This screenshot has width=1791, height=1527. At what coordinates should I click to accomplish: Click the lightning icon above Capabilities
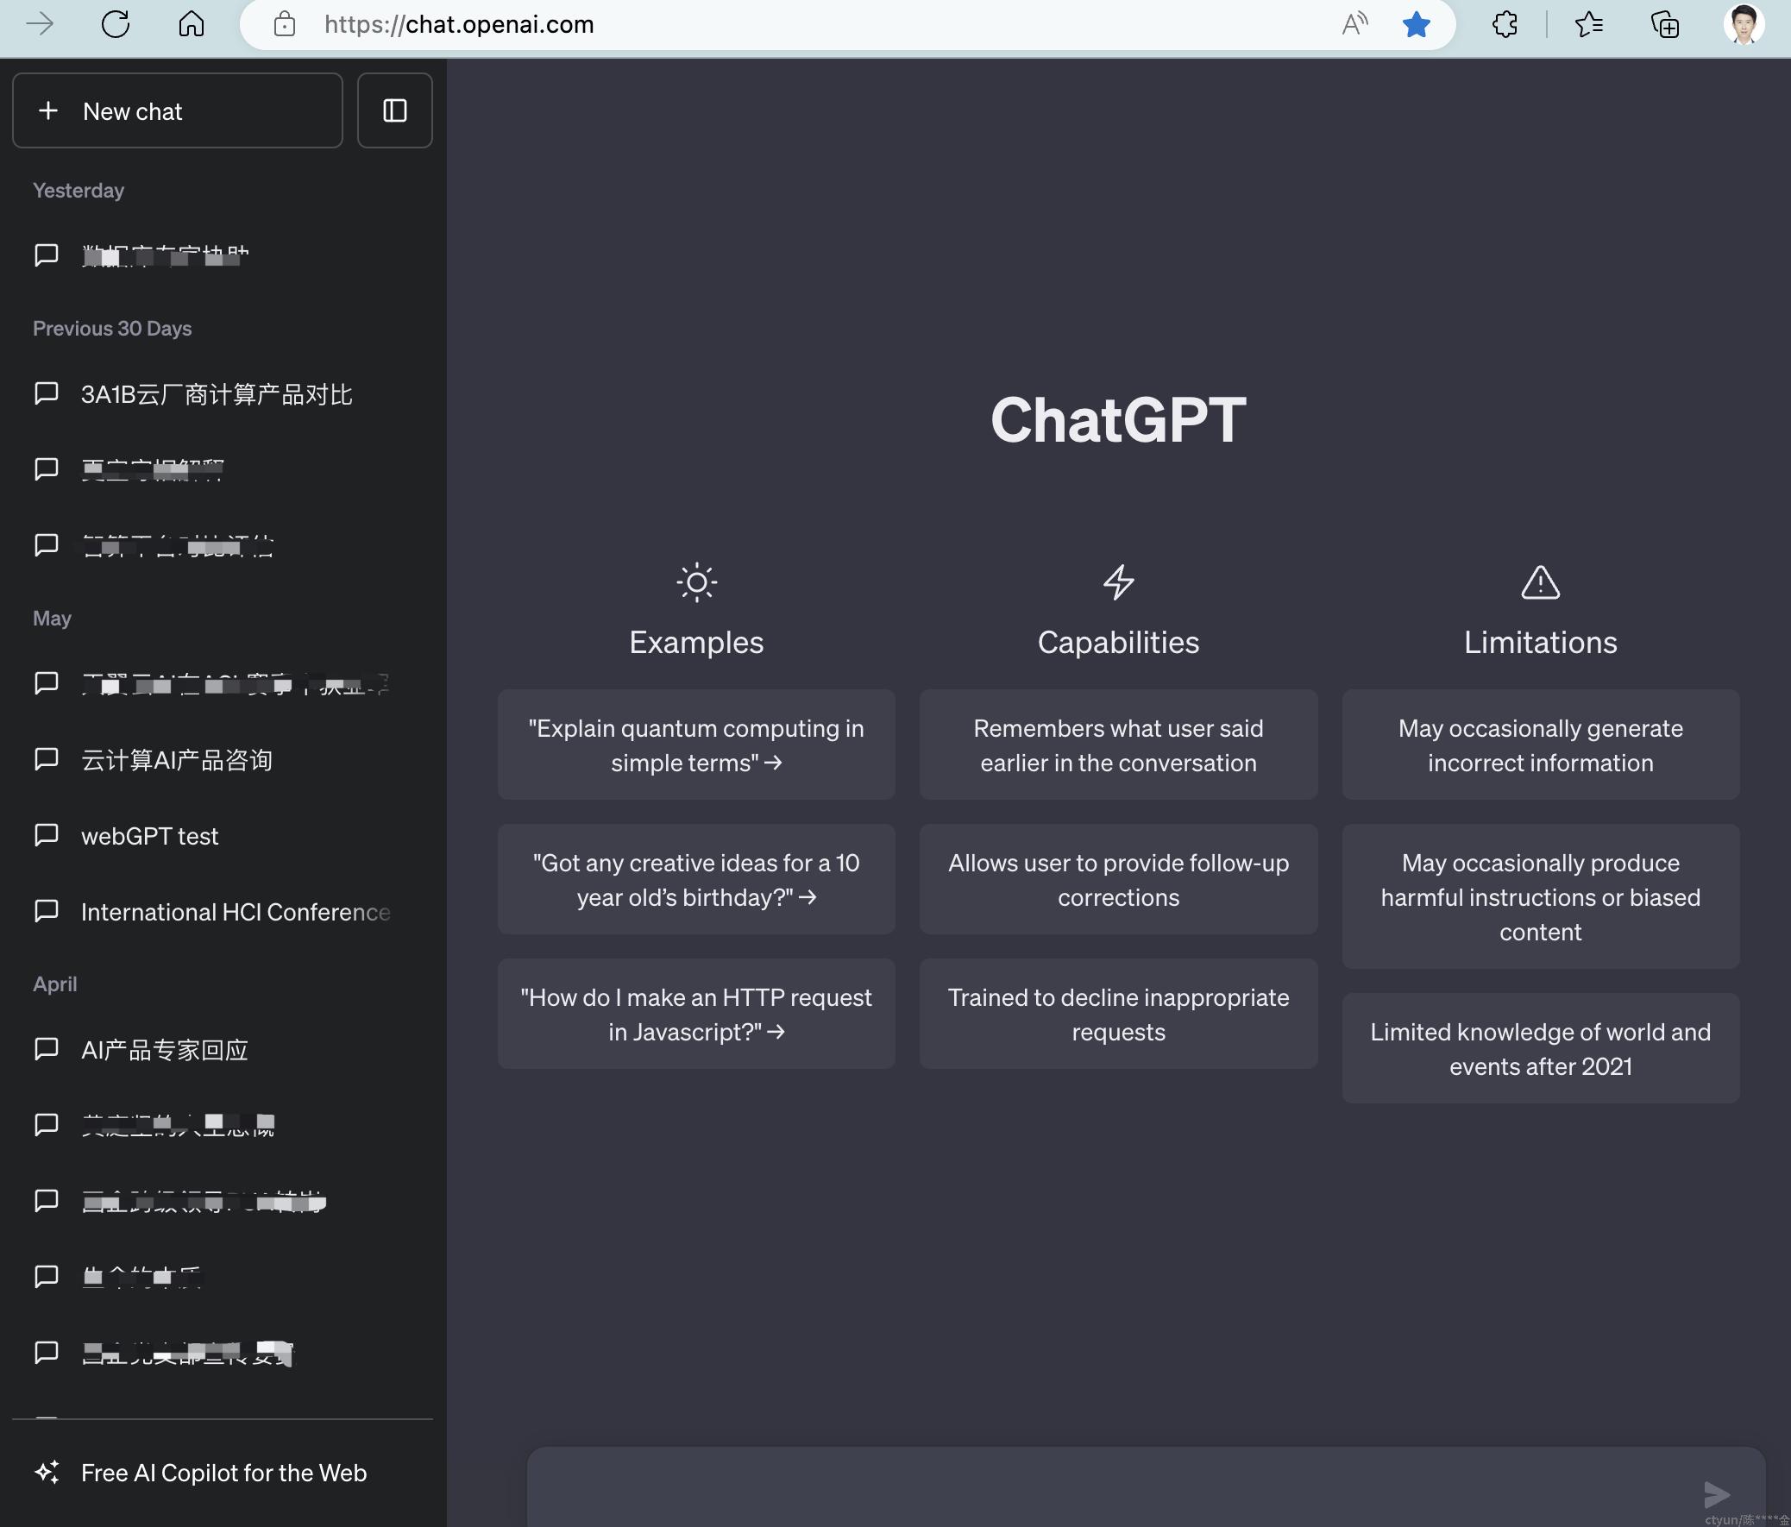(x=1118, y=582)
